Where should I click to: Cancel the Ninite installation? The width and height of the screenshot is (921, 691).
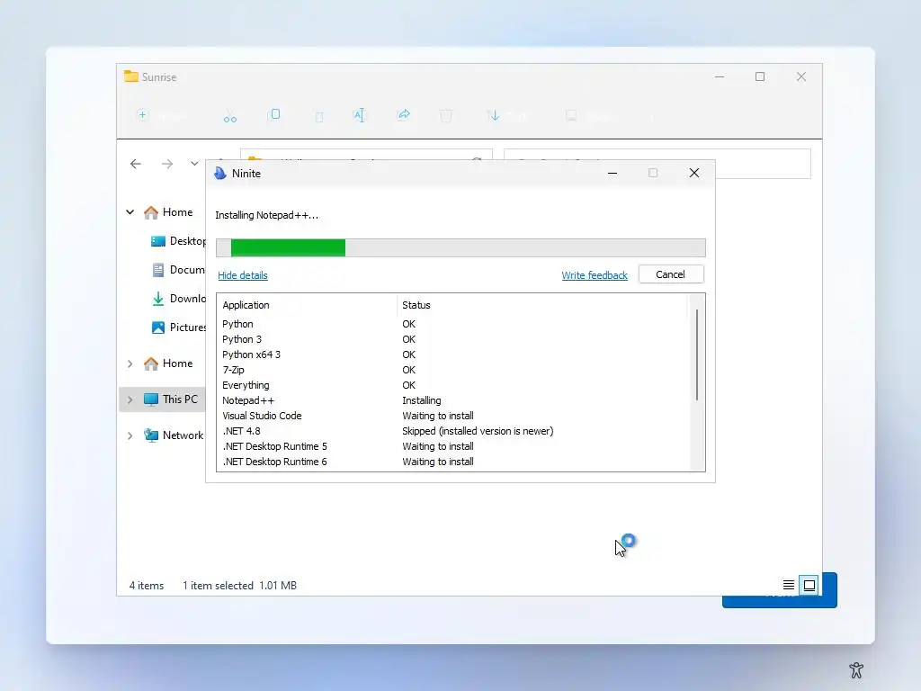click(671, 274)
